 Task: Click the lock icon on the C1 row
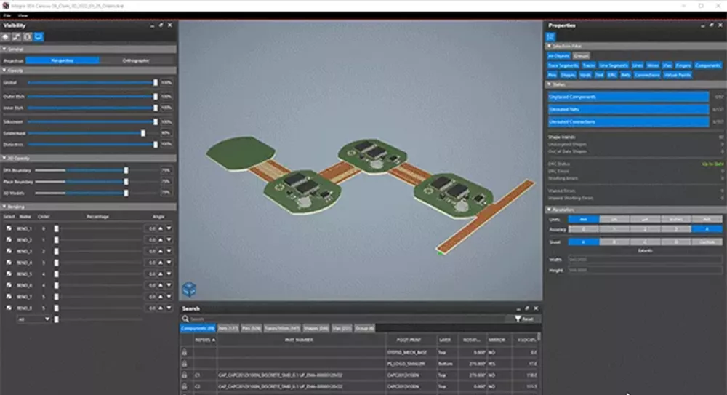coord(185,375)
